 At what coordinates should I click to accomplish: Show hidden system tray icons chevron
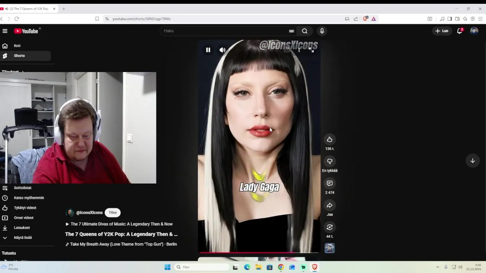tap(437, 267)
